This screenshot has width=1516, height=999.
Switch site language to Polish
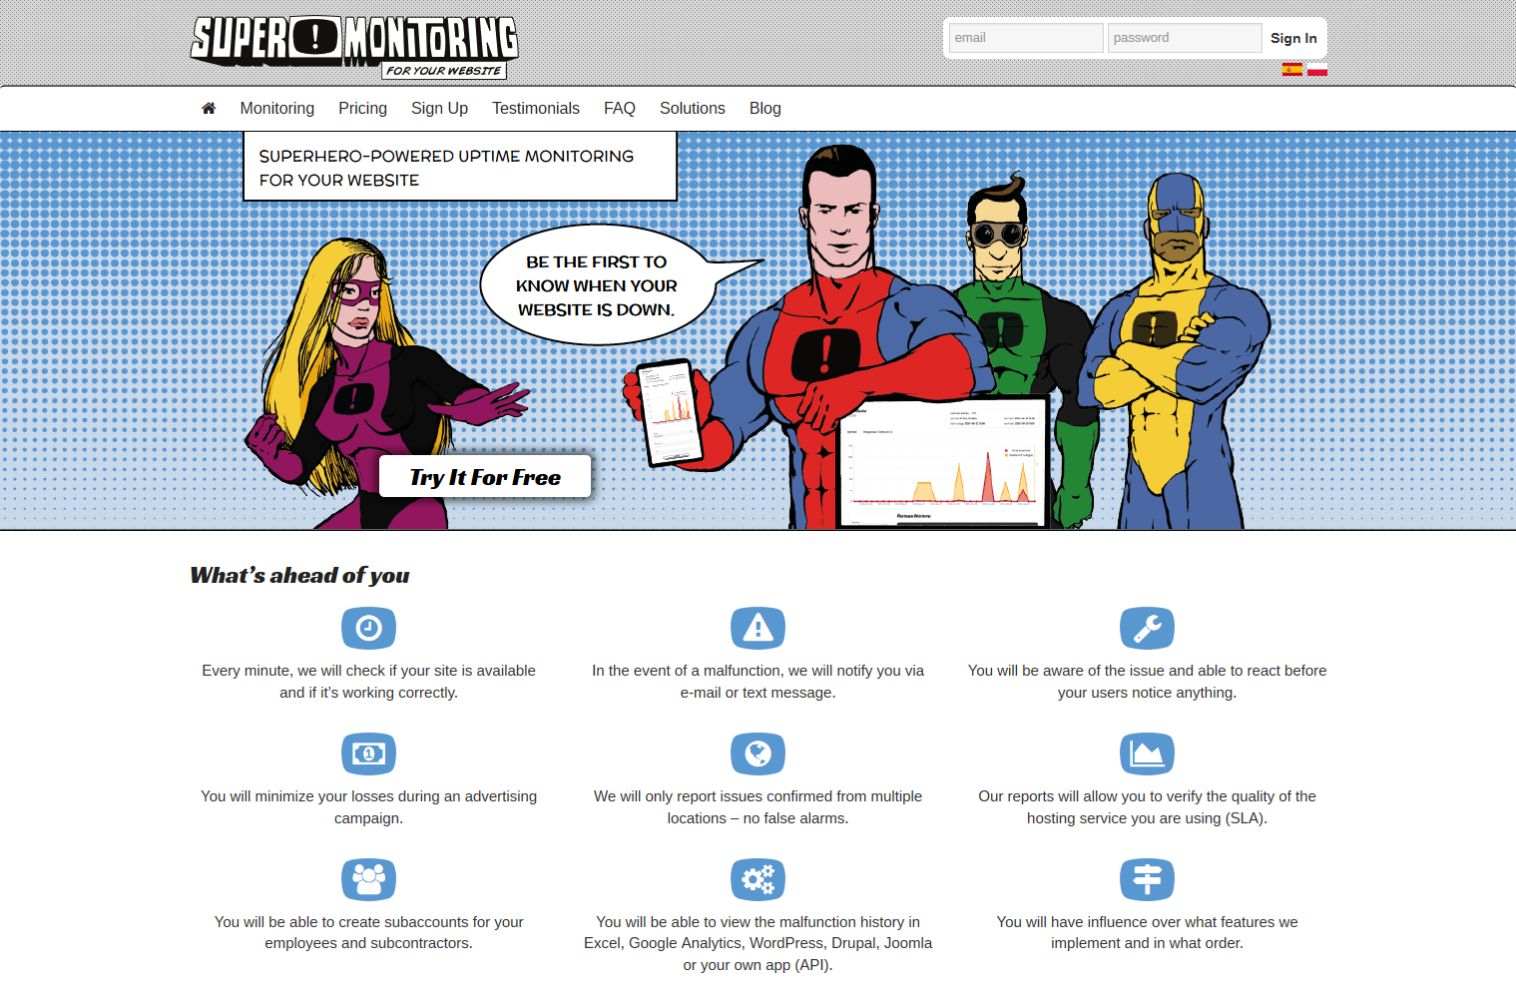click(1315, 70)
